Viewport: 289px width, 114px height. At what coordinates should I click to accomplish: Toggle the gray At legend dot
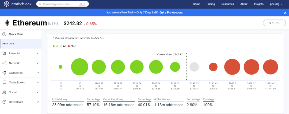click(x=61, y=46)
